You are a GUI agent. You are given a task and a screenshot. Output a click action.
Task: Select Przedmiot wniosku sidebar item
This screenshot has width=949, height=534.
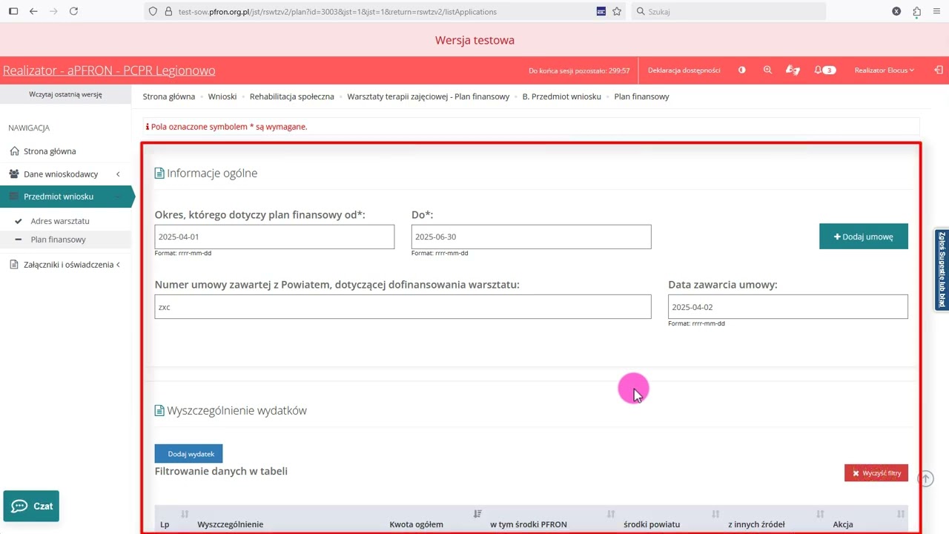coord(65,197)
